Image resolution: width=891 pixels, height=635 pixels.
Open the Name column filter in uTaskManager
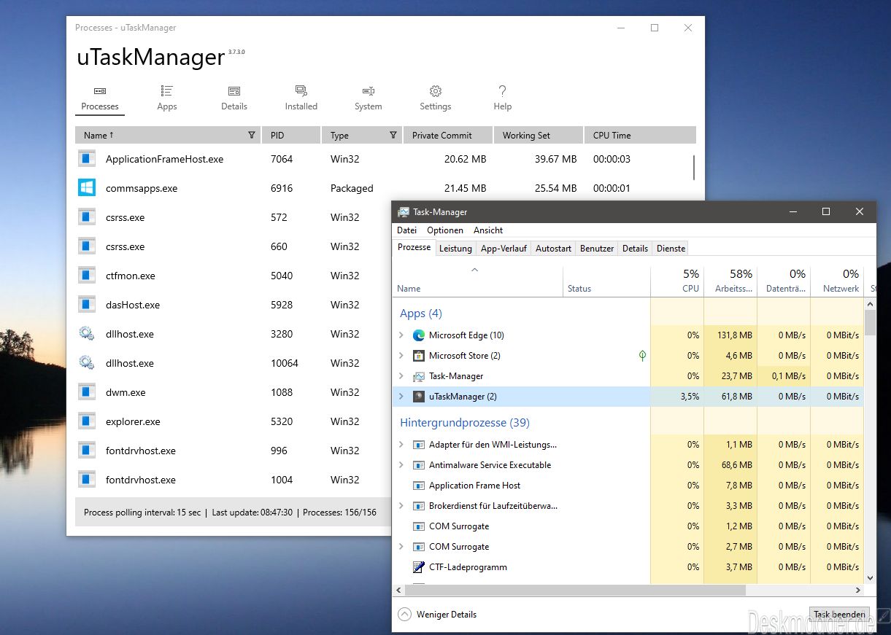point(252,135)
